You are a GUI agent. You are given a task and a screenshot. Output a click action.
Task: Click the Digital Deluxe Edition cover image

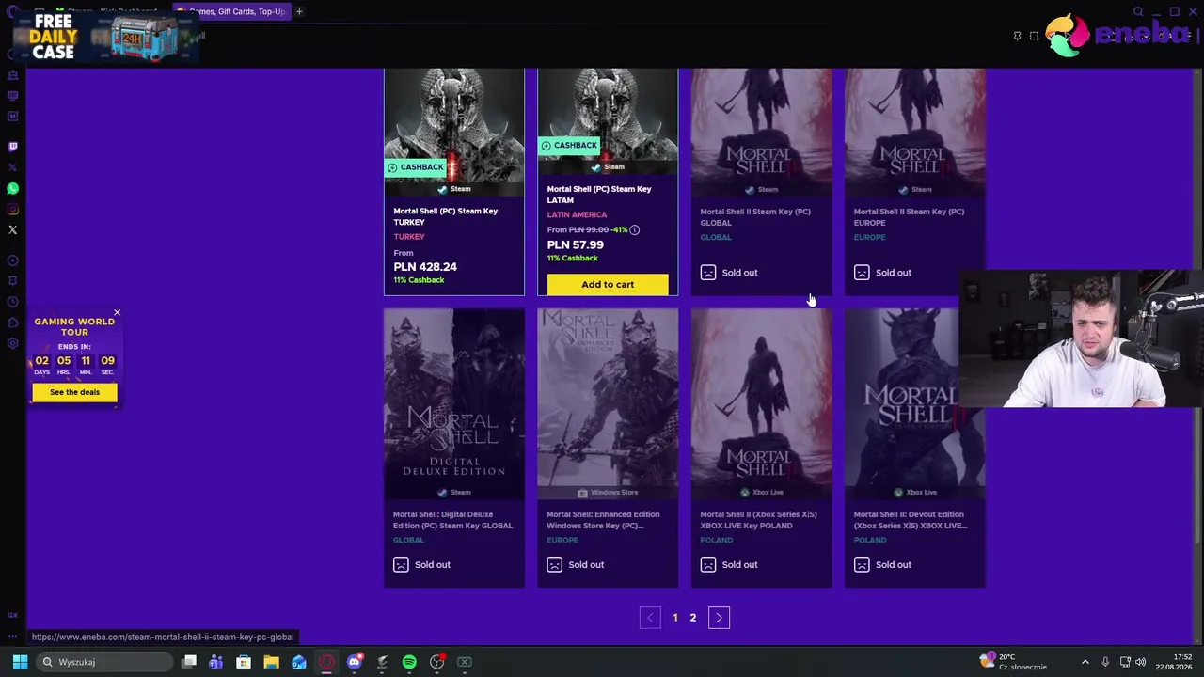tap(454, 397)
